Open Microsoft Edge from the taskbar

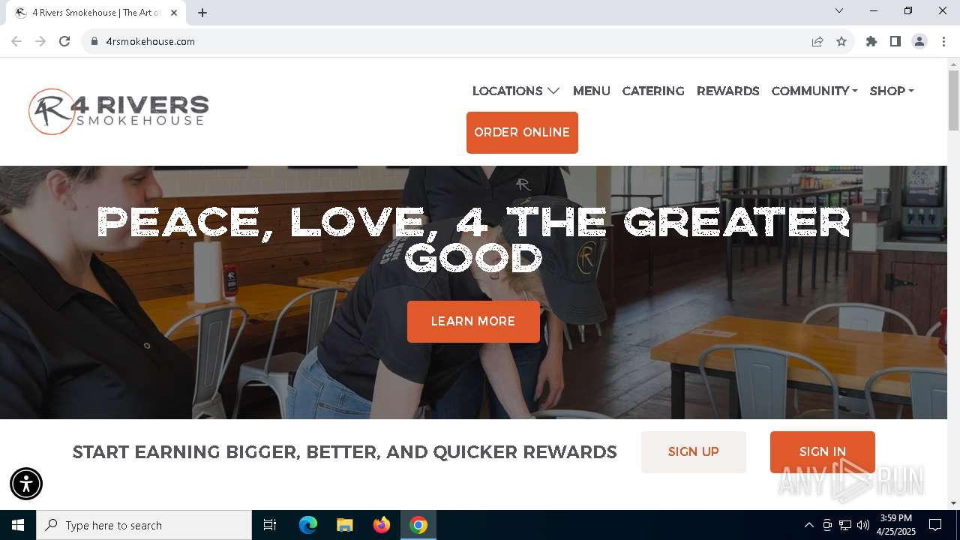(x=308, y=525)
